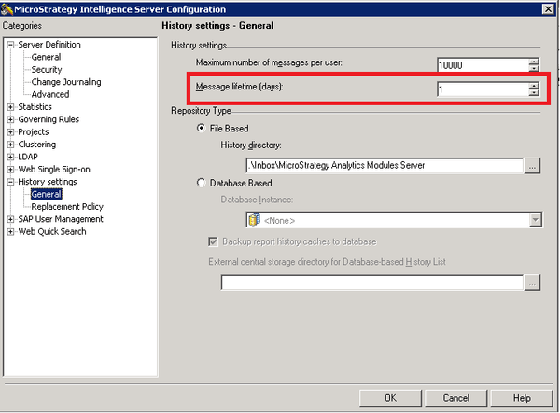
Task: Click the History directory path field
Action: point(385,166)
